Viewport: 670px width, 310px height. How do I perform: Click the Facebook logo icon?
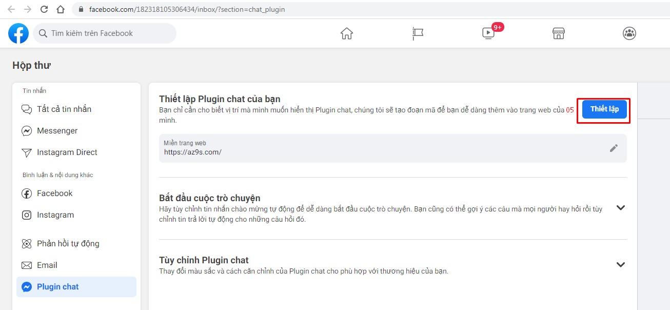point(18,33)
